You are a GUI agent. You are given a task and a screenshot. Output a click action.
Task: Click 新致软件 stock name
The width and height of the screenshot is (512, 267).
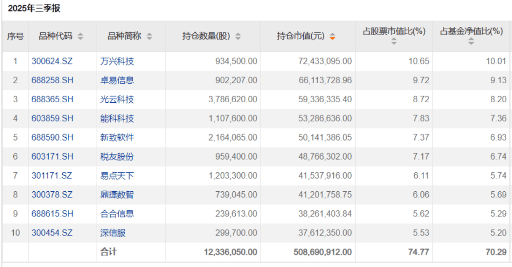[117, 137]
